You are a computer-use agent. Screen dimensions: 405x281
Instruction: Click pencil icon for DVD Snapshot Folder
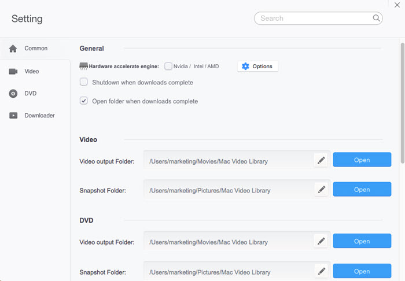[322, 271]
